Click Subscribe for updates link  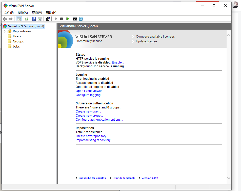(x=92, y=178)
